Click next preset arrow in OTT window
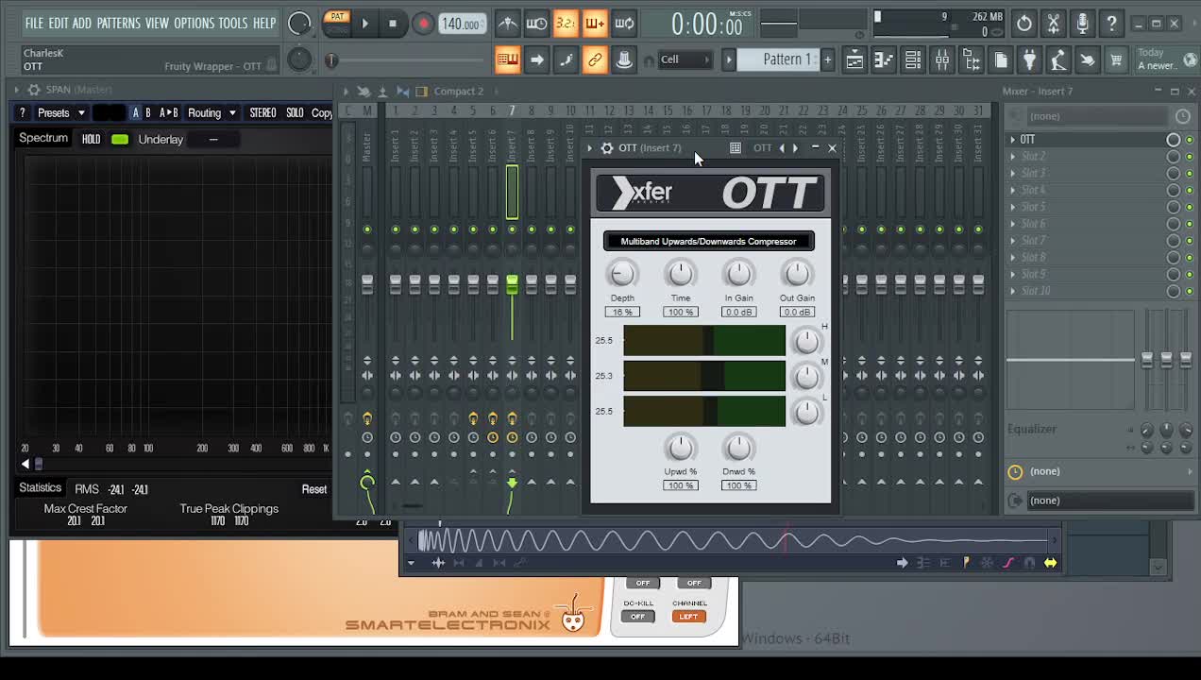The image size is (1201, 680). pos(795,148)
